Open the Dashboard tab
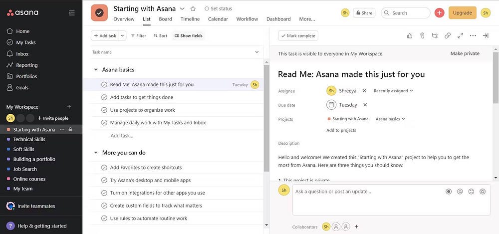The width and height of the screenshot is (499, 234). tap(278, 19)
